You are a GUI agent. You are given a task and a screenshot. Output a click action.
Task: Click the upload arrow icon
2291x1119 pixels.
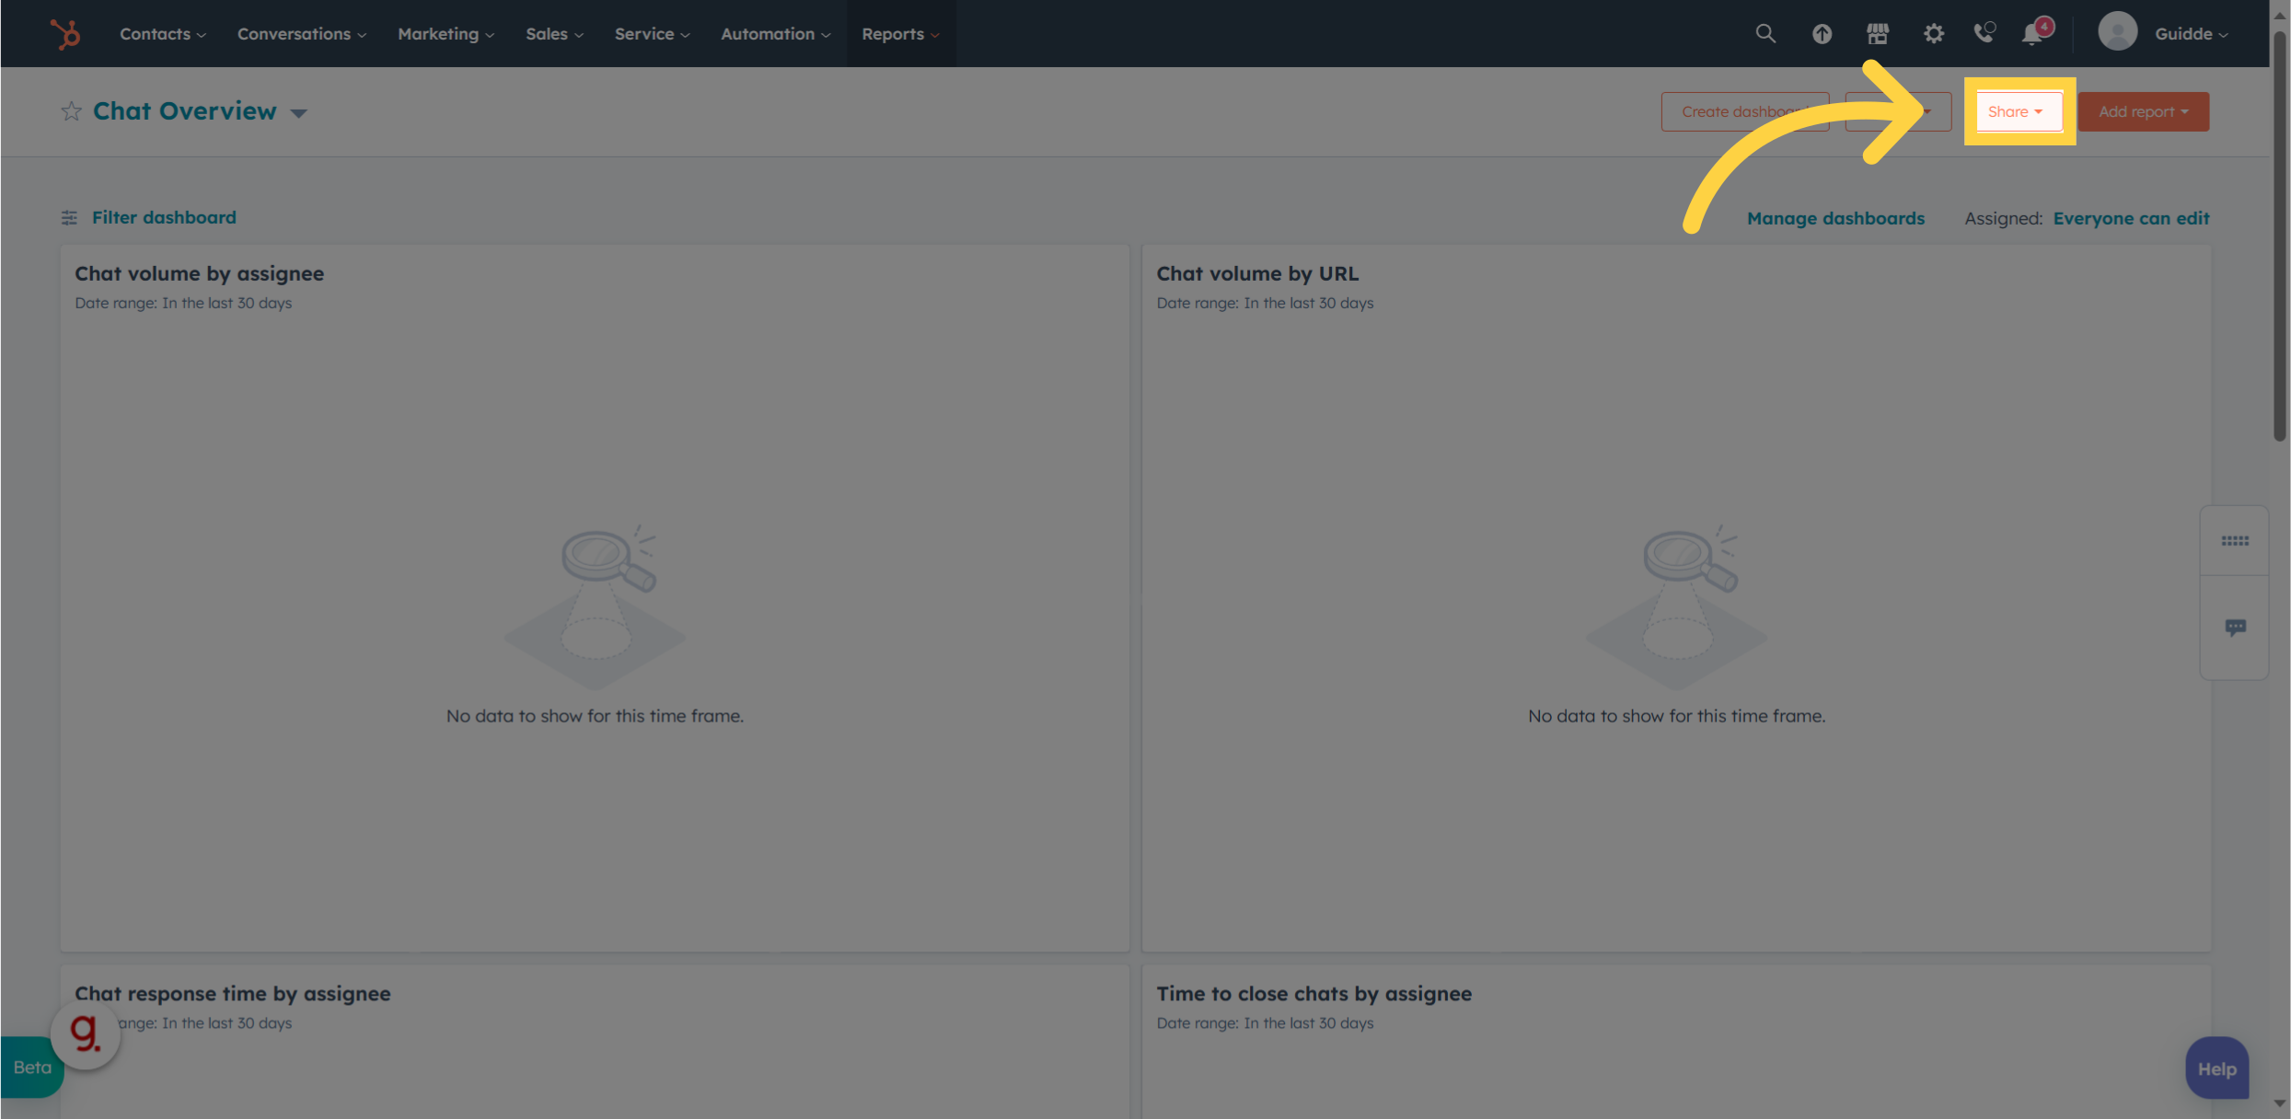point(1822,33)
